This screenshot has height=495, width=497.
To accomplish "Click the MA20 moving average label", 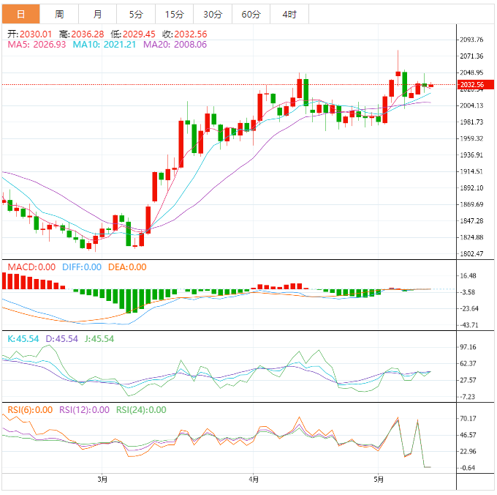I will point(175,45).
